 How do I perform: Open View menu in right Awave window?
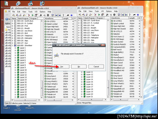(x=91, y=11)
